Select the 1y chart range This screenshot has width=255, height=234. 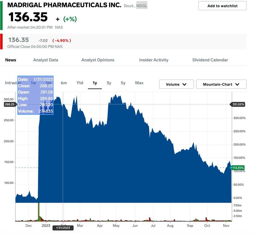pyautogui.click(x=95, y=83)
